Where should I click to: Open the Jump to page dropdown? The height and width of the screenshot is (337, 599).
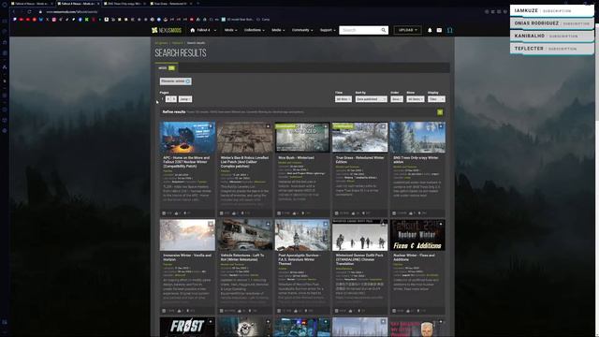coord(185,99)
